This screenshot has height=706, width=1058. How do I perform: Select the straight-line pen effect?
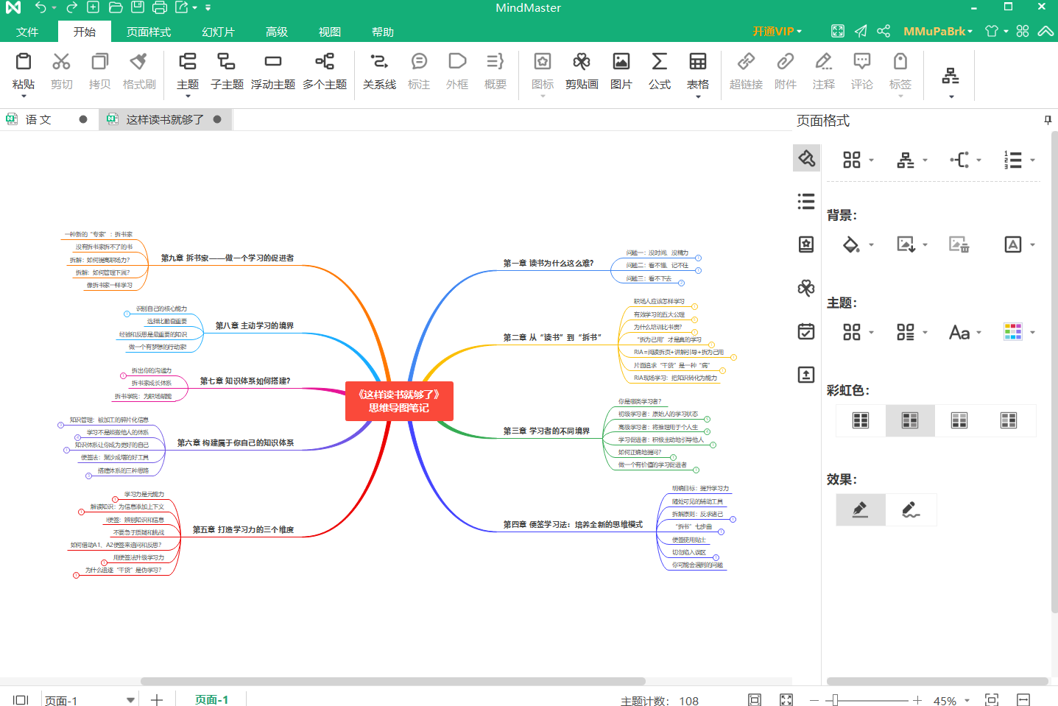[x=861, y=509]
